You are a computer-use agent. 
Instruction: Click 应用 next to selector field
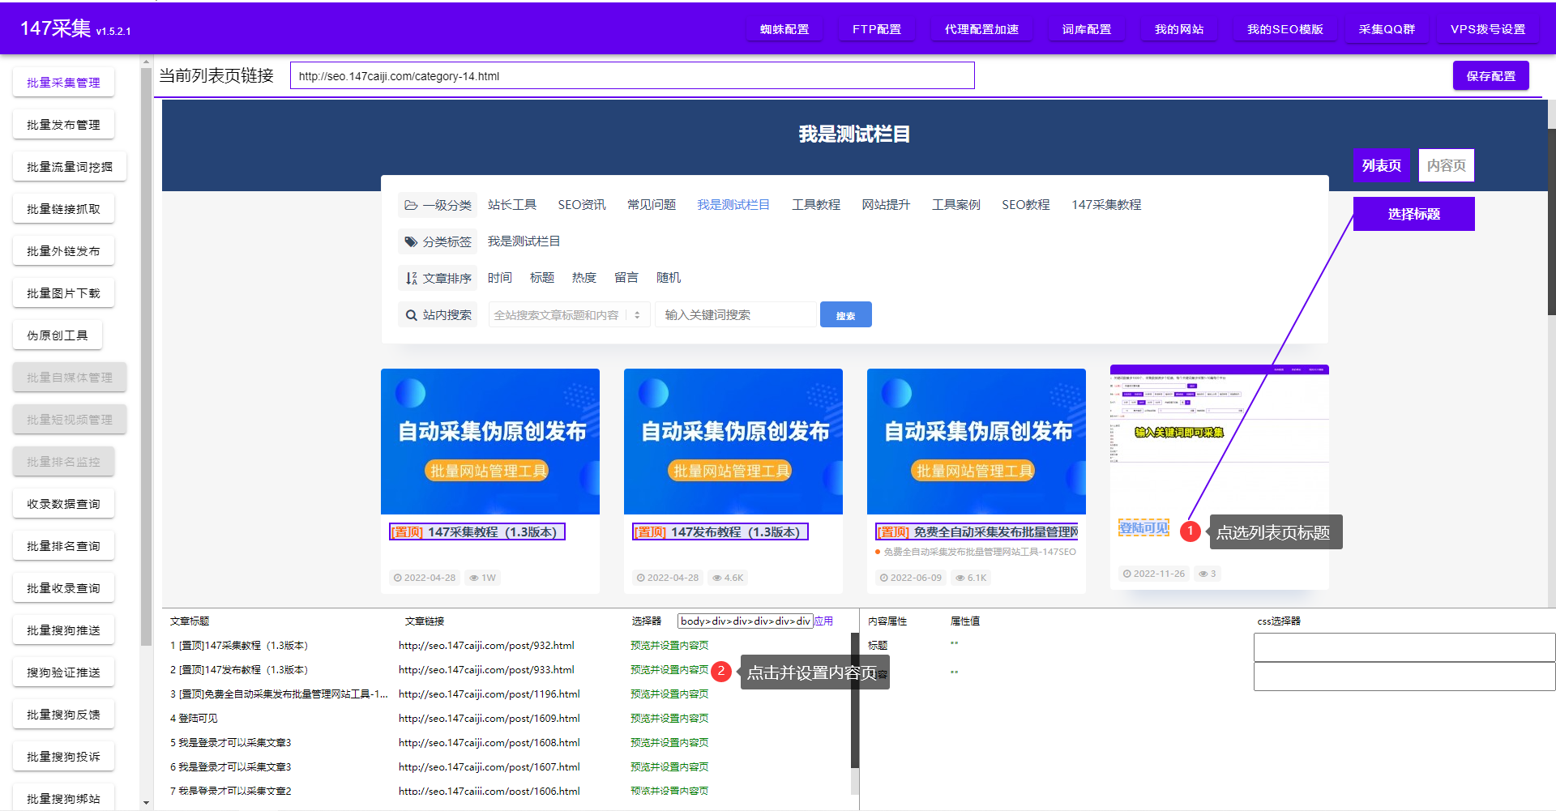coord(823,621)
